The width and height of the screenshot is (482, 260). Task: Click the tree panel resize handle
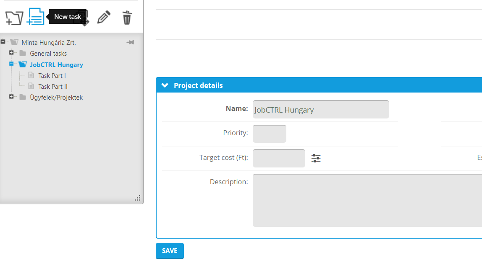(x=137, y=198)
